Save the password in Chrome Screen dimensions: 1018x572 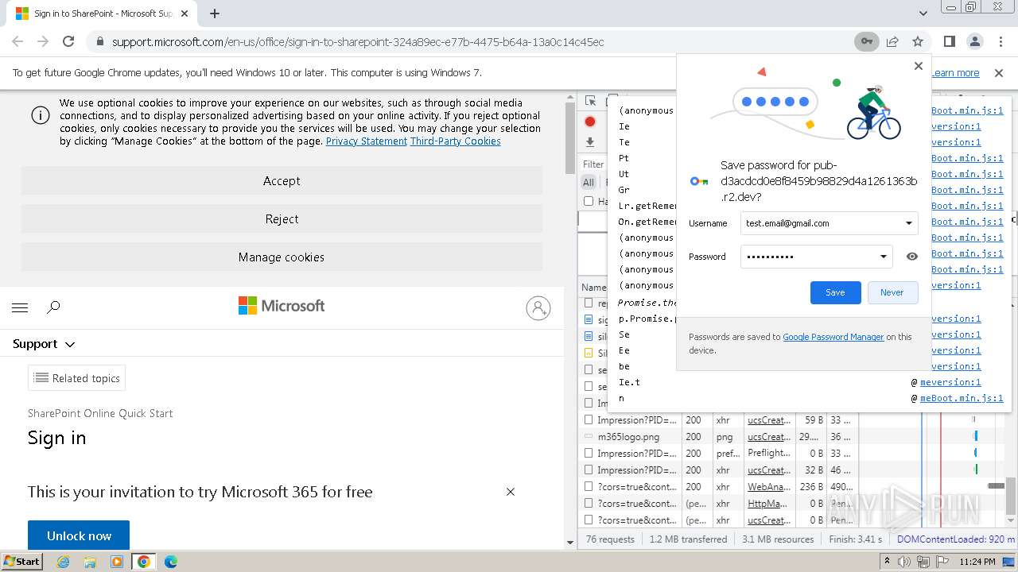(835, 292)
